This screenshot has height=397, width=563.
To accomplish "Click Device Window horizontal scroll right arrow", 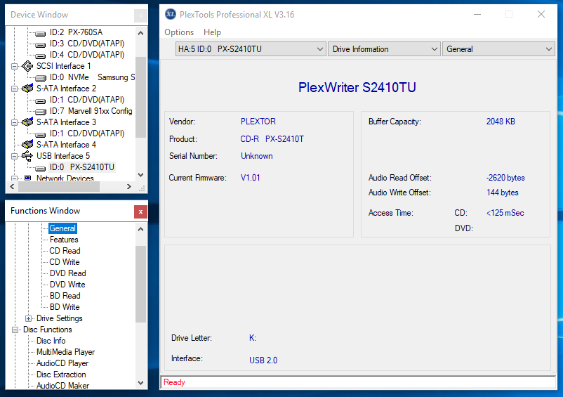I will point(129,186).
